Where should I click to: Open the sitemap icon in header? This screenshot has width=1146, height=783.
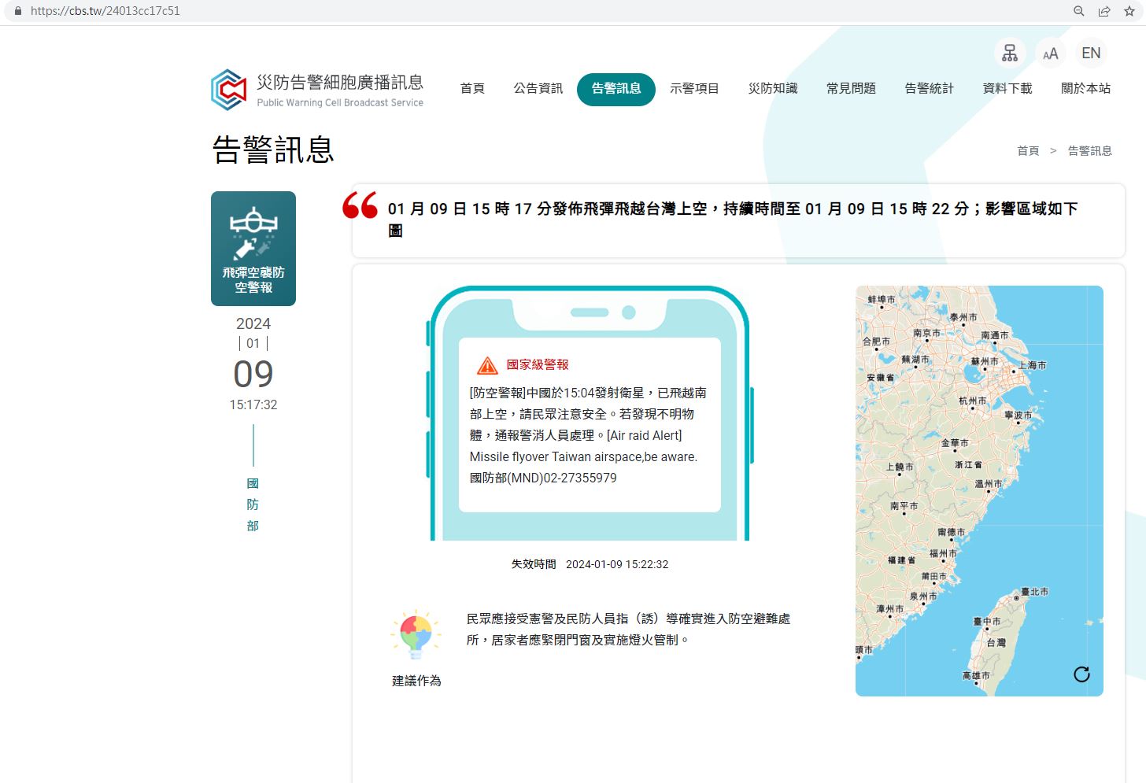coord(1010,54)
